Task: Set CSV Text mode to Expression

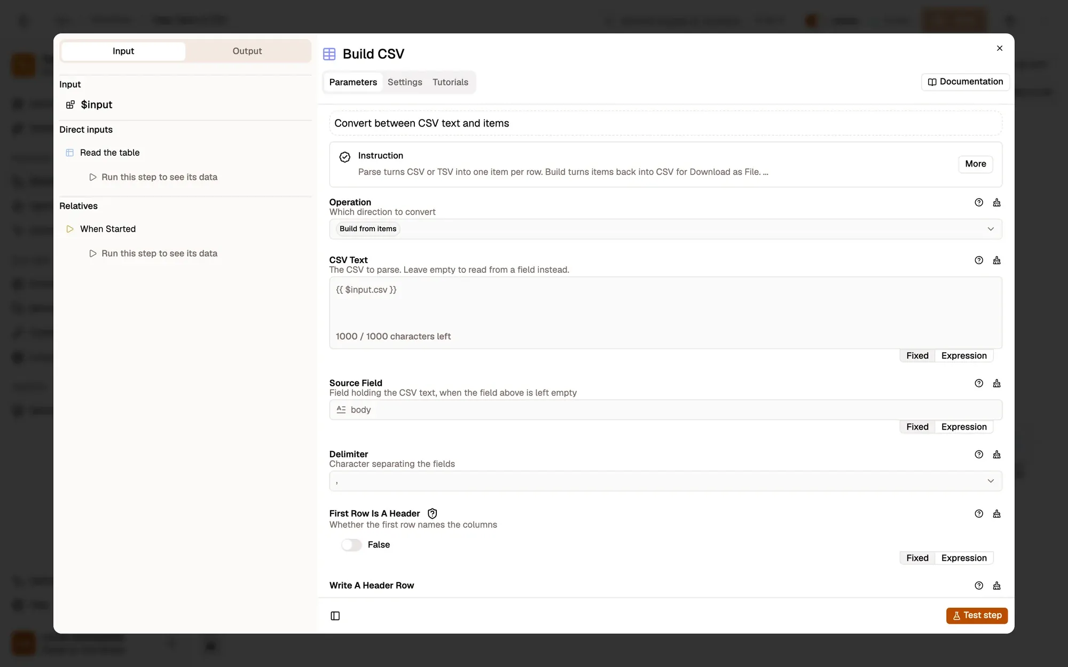Action: pyautogui.click(x=964, y=356)
